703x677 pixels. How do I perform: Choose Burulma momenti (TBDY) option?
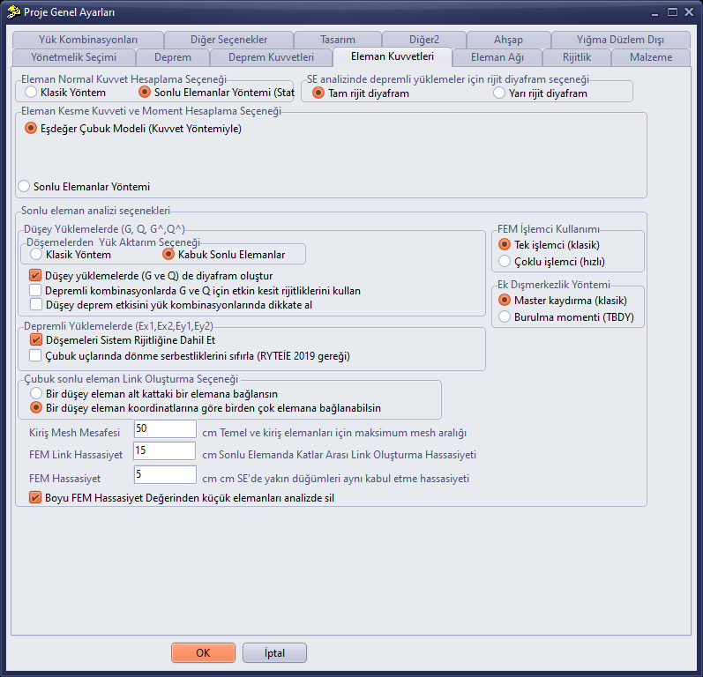pos(566,316)
